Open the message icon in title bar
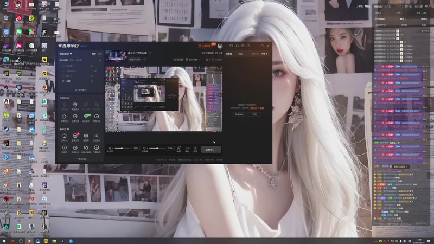Viewport: 434px width, 244px height. (231, 46)
